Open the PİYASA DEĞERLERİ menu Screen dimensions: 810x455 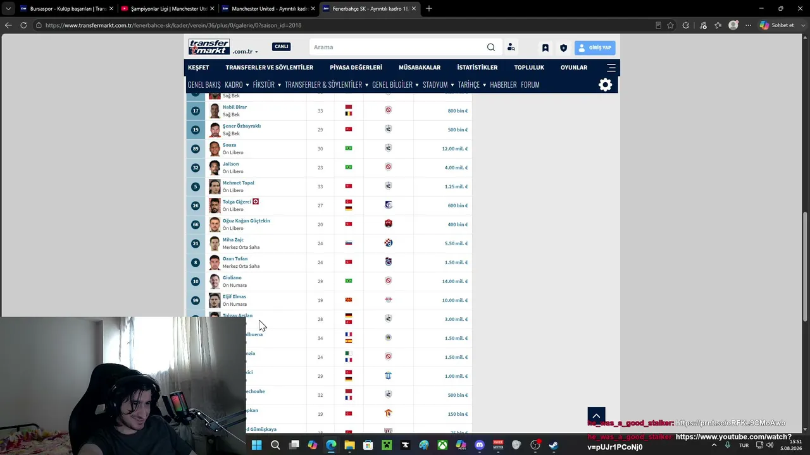[x=356, y=68]
